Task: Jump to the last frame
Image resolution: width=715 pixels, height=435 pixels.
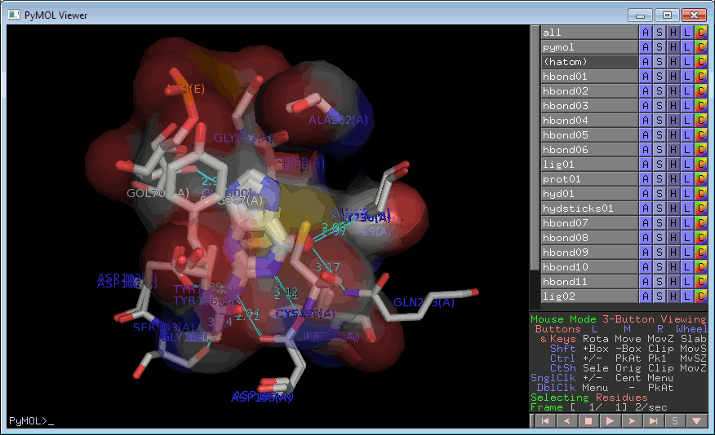Action: click(652, 421)
